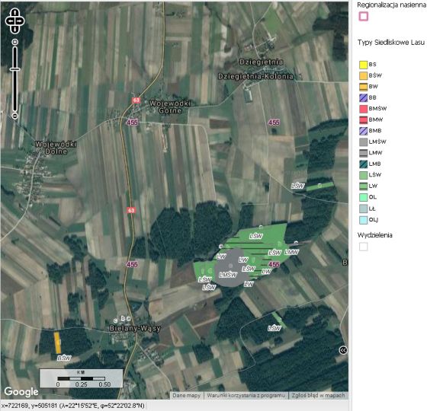The height and width of the screenshot is (411, 427).
Task: Select the gray LMŚW forest polygon on map
Action: (x=230, y=268)
